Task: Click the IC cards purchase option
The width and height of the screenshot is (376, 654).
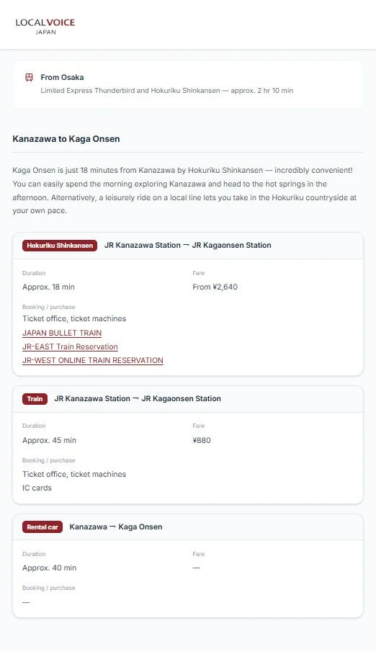Action: 37,488
